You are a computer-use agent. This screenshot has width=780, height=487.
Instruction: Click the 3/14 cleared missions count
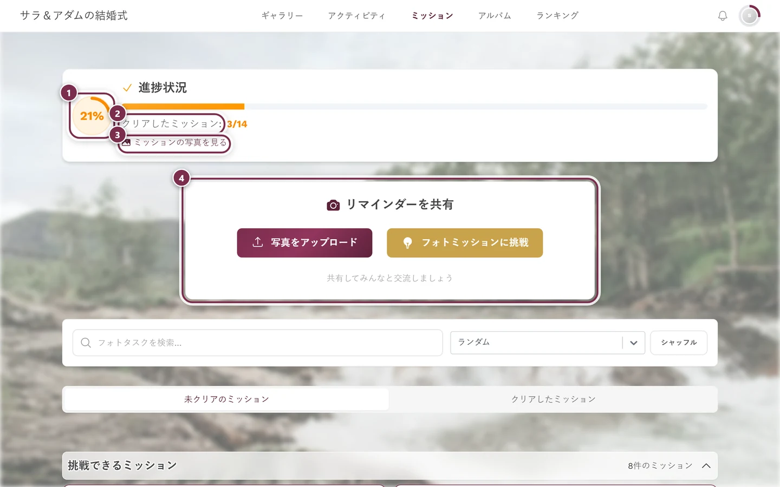pos(237,124)
